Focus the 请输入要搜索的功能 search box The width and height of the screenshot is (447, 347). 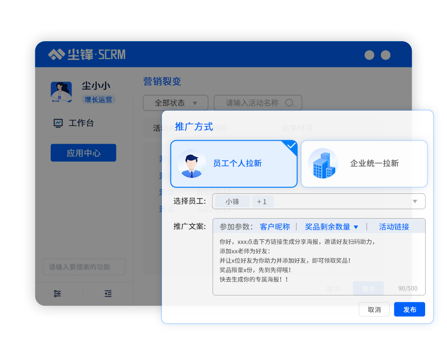click(x=84, y=267)
